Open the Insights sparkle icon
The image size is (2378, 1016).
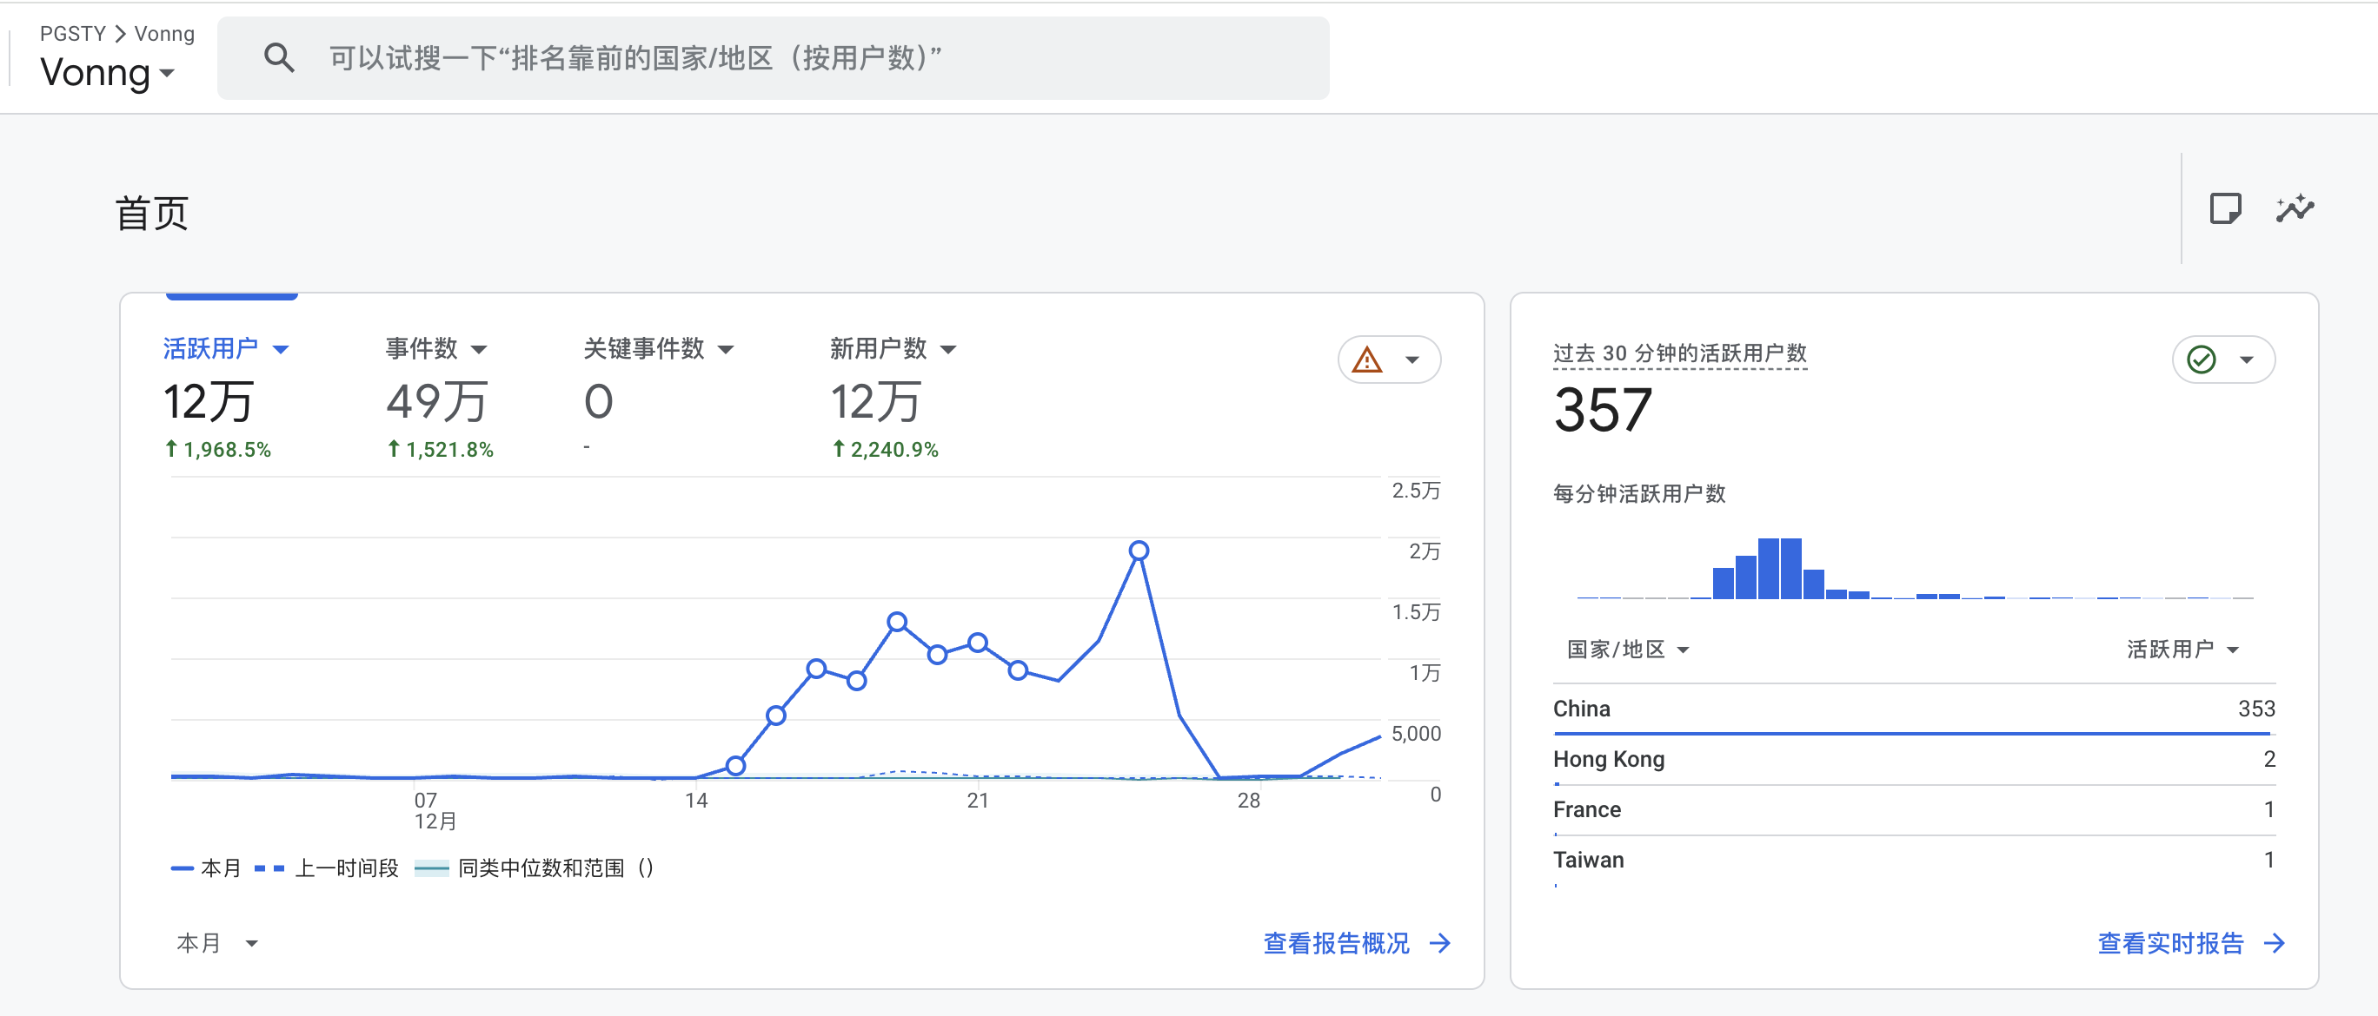click(2294, 208)
